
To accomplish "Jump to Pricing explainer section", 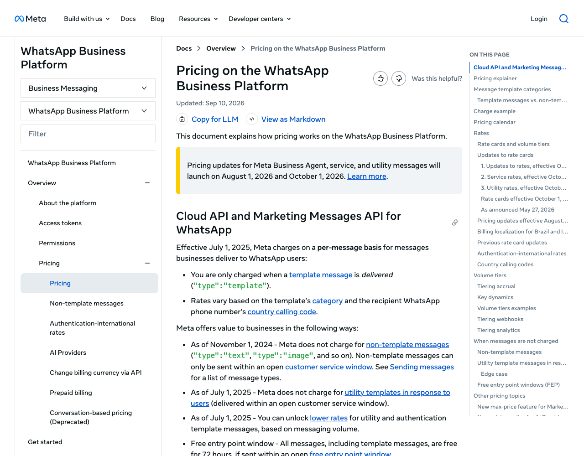I will tap(495, 78).
